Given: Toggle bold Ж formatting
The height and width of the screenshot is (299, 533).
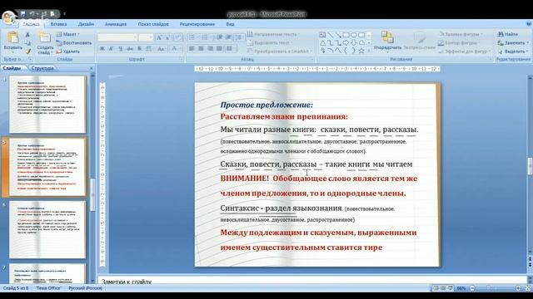Looking at the screenshot, I should coord(102,49).
